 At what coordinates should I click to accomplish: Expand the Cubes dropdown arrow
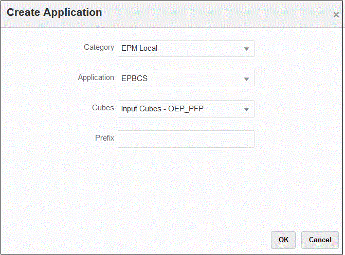point(246,109)
